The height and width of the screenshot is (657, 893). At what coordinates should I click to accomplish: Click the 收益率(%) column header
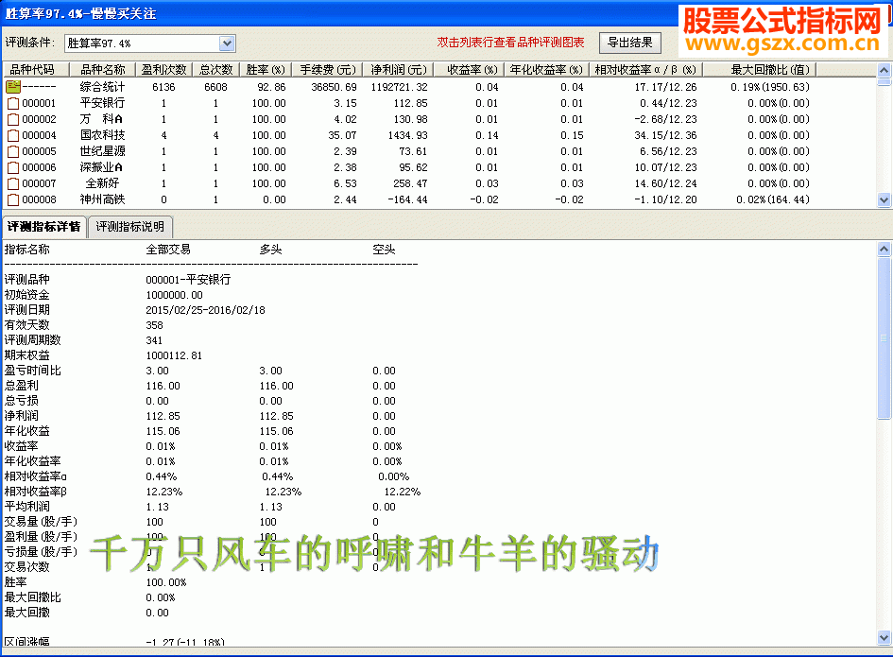tap(471, 70)
